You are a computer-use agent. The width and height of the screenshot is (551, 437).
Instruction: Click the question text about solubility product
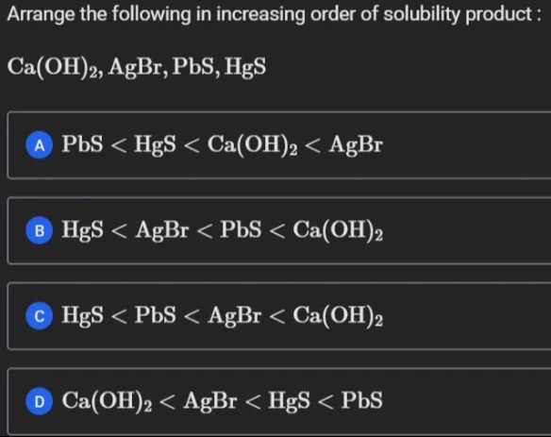coord(275,14)
